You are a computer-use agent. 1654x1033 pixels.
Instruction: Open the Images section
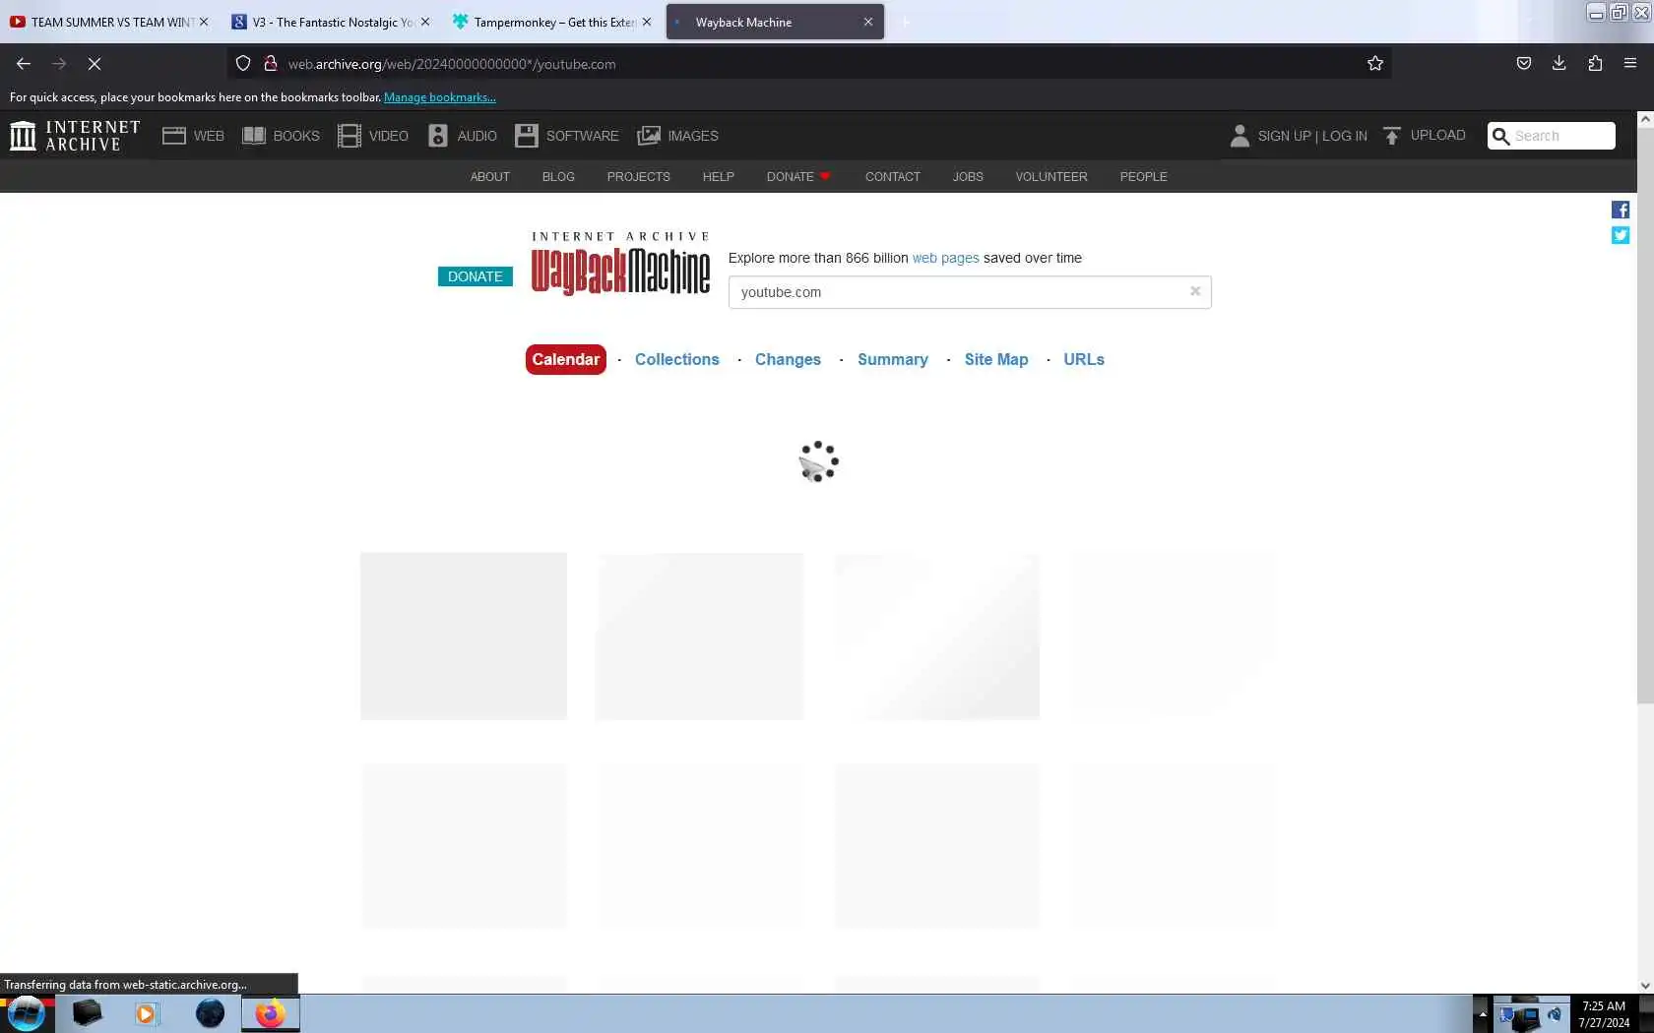point(678,136)
